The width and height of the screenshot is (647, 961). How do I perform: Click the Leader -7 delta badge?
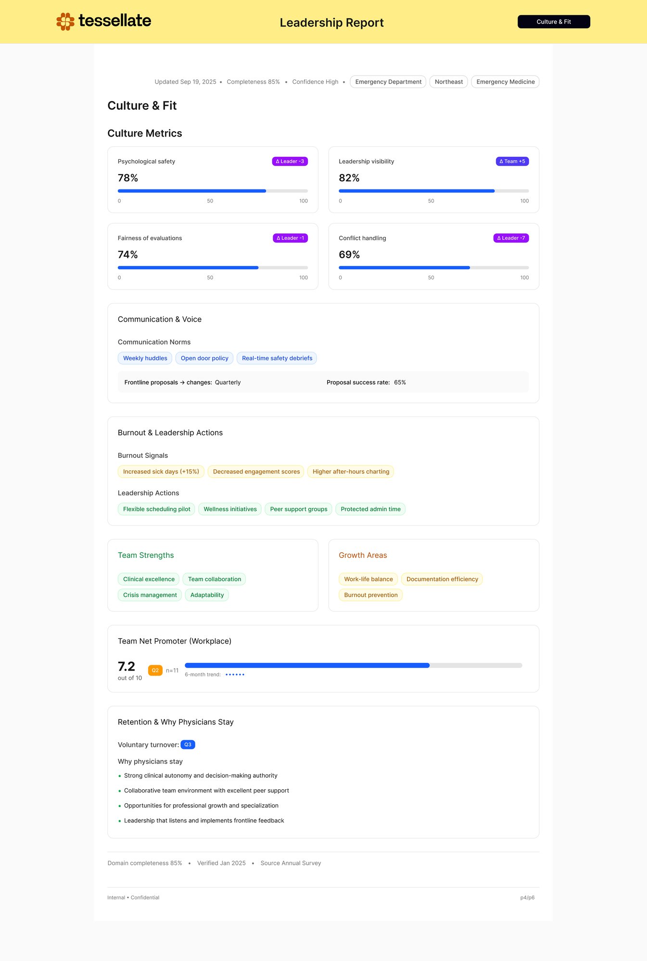[x=511, y=238]
